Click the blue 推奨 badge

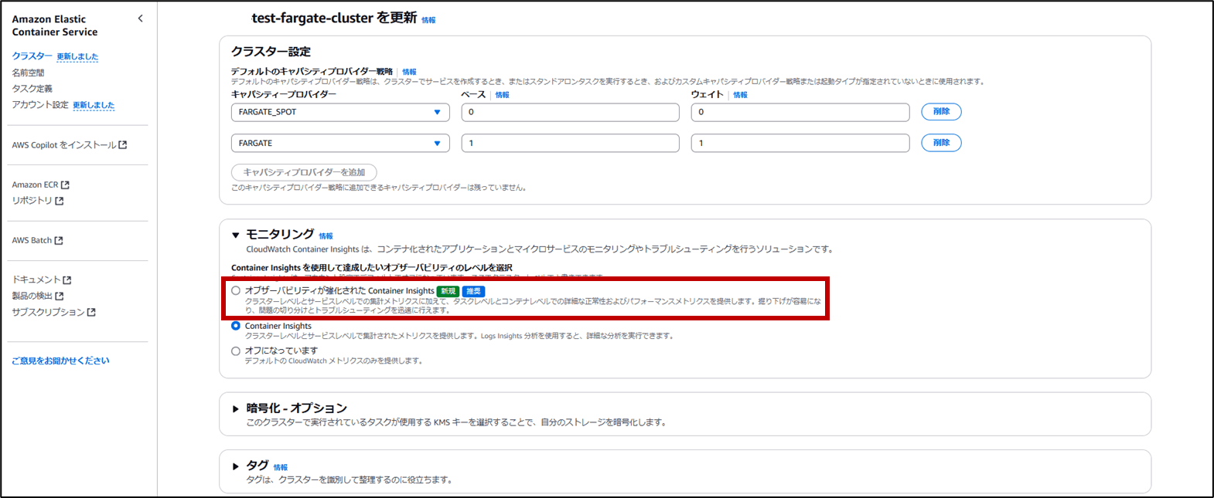click(x=473, y=291)
